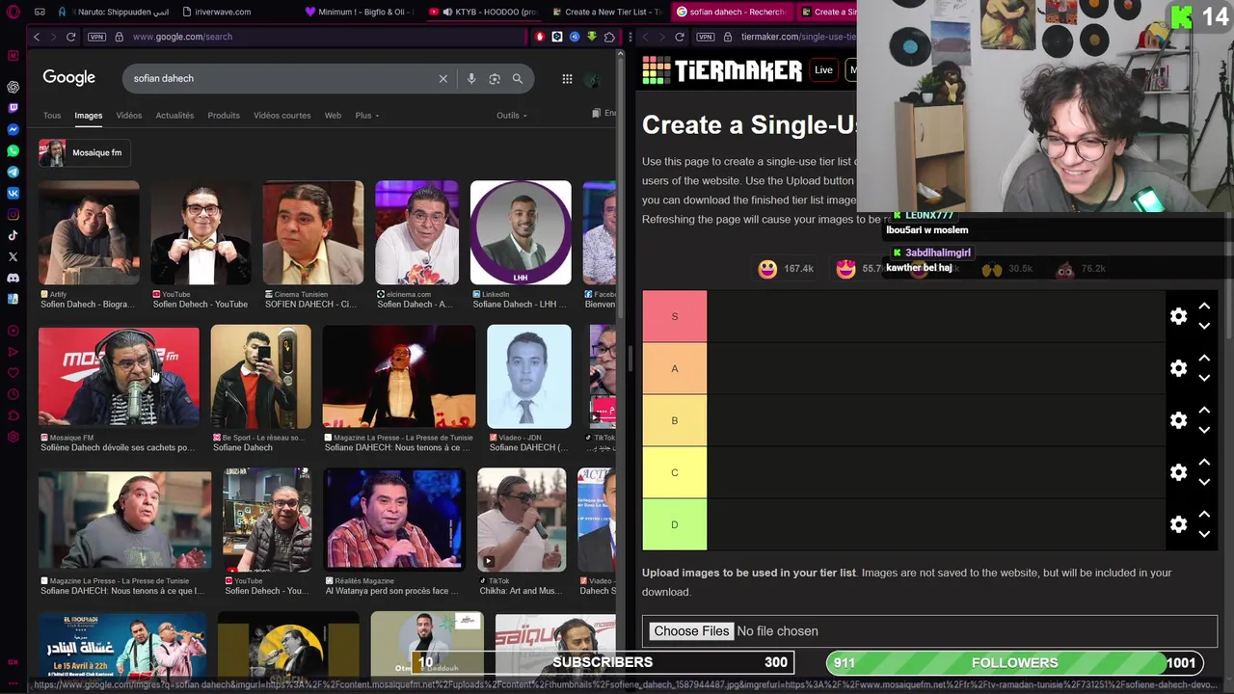Open Twitch from the Opera sidebar
This screenshot has height=694, width=1234.
coord(13,108)
